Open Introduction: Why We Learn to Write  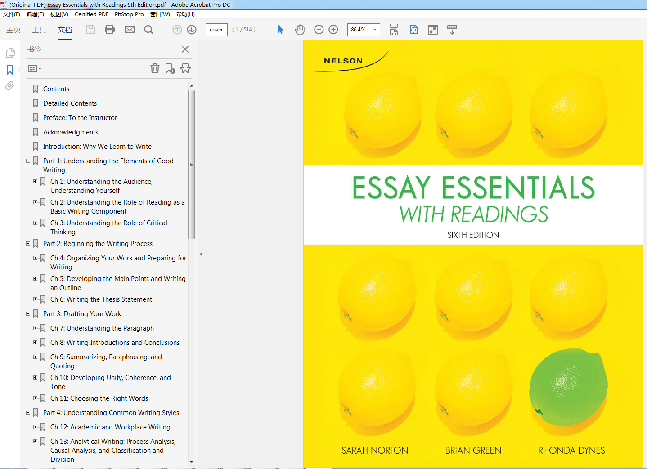[97, 147]
